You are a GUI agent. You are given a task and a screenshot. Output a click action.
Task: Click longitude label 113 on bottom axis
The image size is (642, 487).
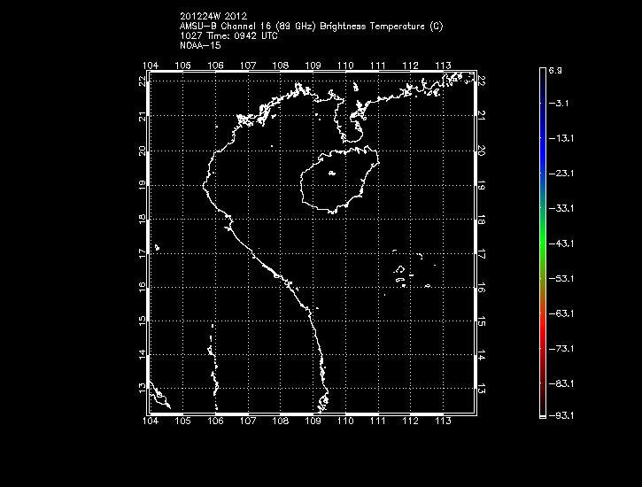(442, 422)
